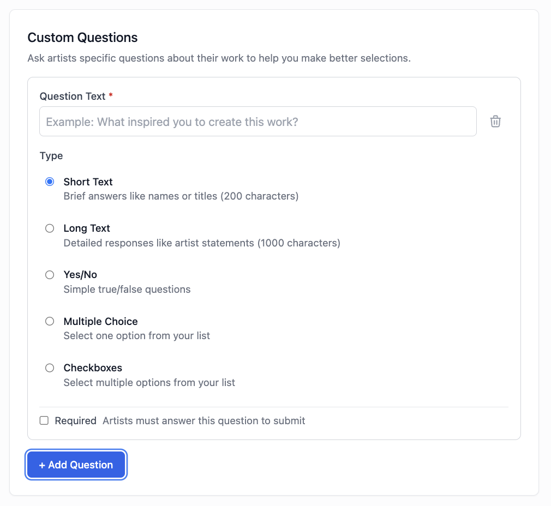The image size is (551, 506).
Task: Click the "Select one option from your list" description
Action: (136, 336)
